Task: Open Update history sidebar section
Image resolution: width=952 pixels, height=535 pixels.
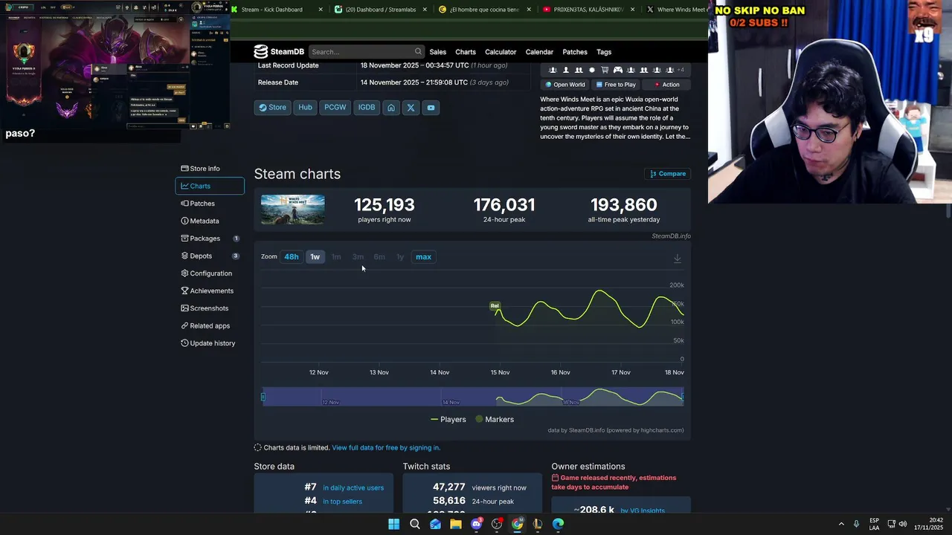Action: (x=210, y=343)
